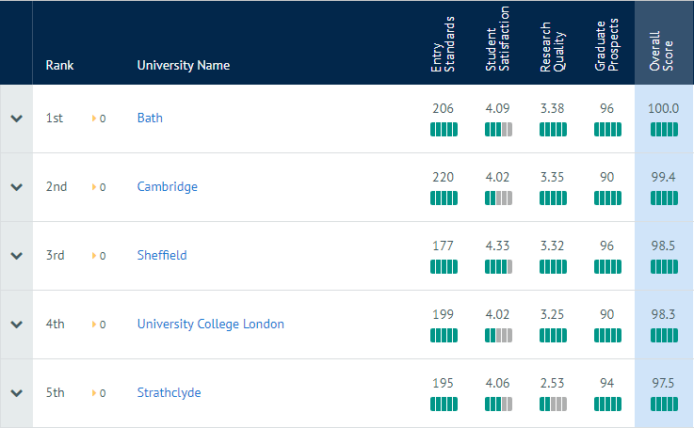Sort by Research Quality column
Image resolution: width=694 pixels, height=428 pixels.
point(552,43)
